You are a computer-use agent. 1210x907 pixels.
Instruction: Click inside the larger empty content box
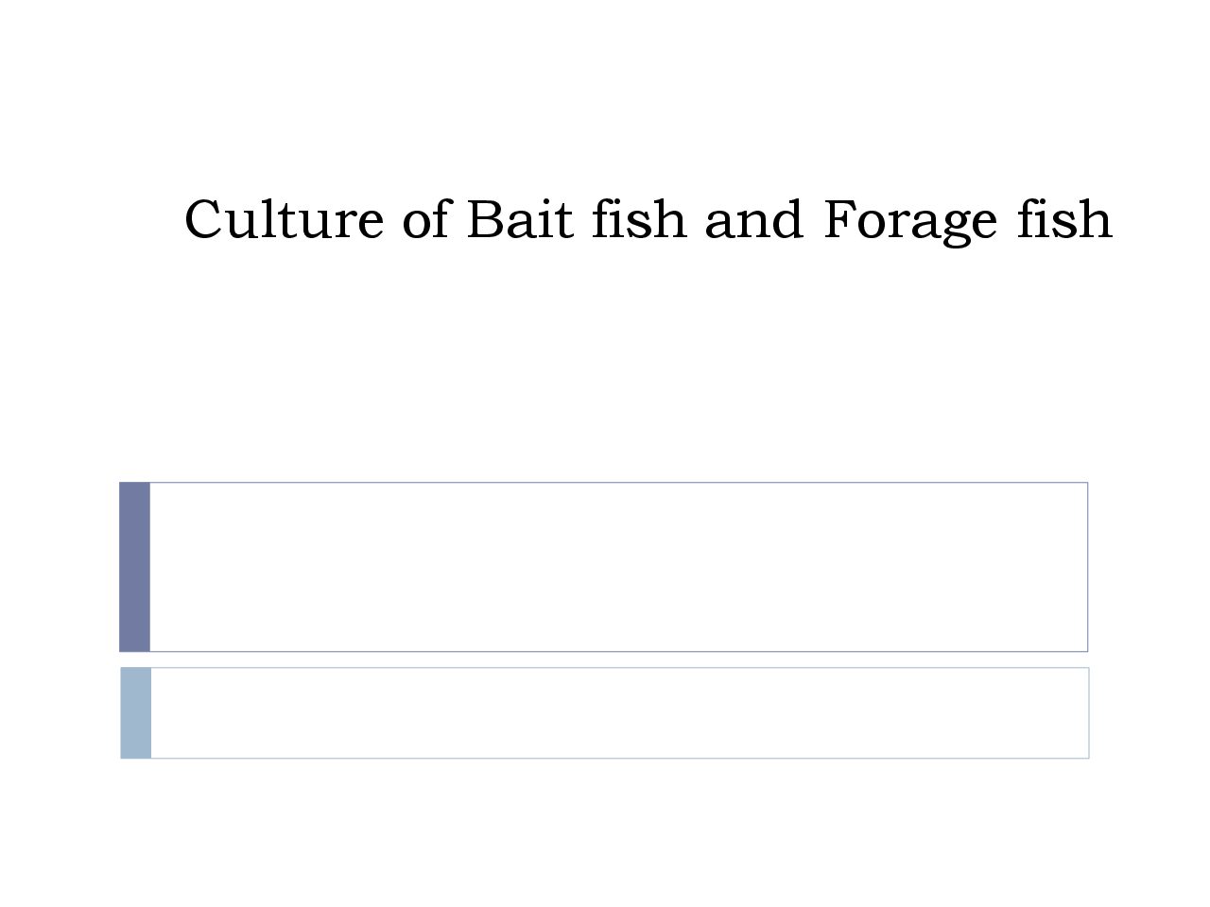pos(618,567)
